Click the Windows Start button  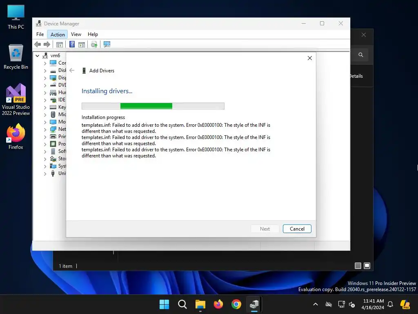164,304
